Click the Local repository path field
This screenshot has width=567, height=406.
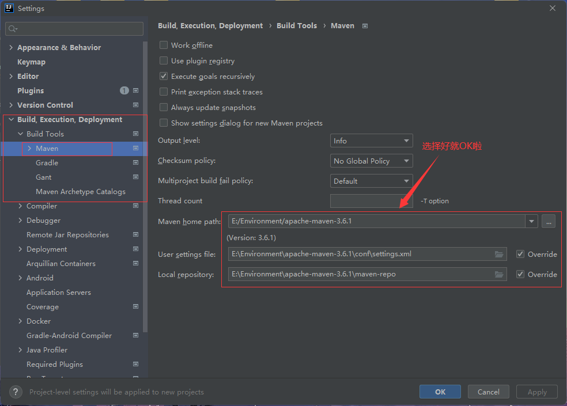368,274
